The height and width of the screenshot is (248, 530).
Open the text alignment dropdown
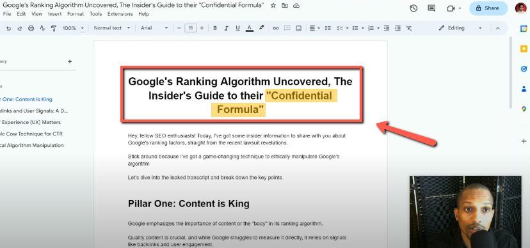tap(315, 28)
